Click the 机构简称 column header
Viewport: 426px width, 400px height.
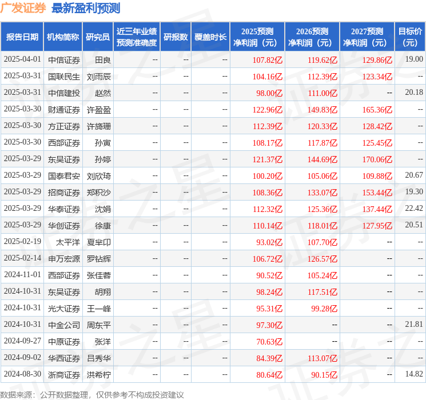63,37
